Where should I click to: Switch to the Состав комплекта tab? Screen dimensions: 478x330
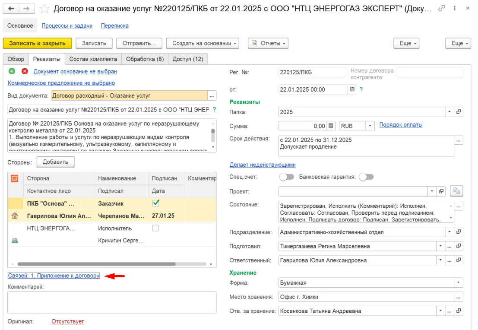(93, 59)
